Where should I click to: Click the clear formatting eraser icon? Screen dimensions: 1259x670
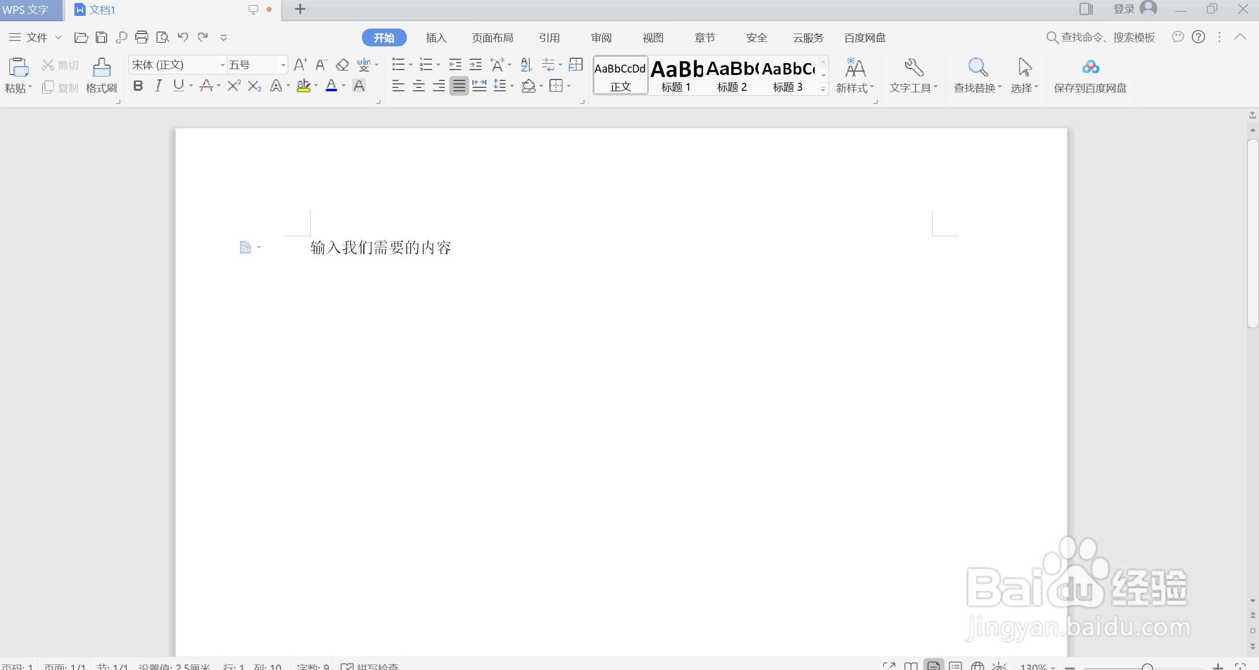(x=342, y=65)
